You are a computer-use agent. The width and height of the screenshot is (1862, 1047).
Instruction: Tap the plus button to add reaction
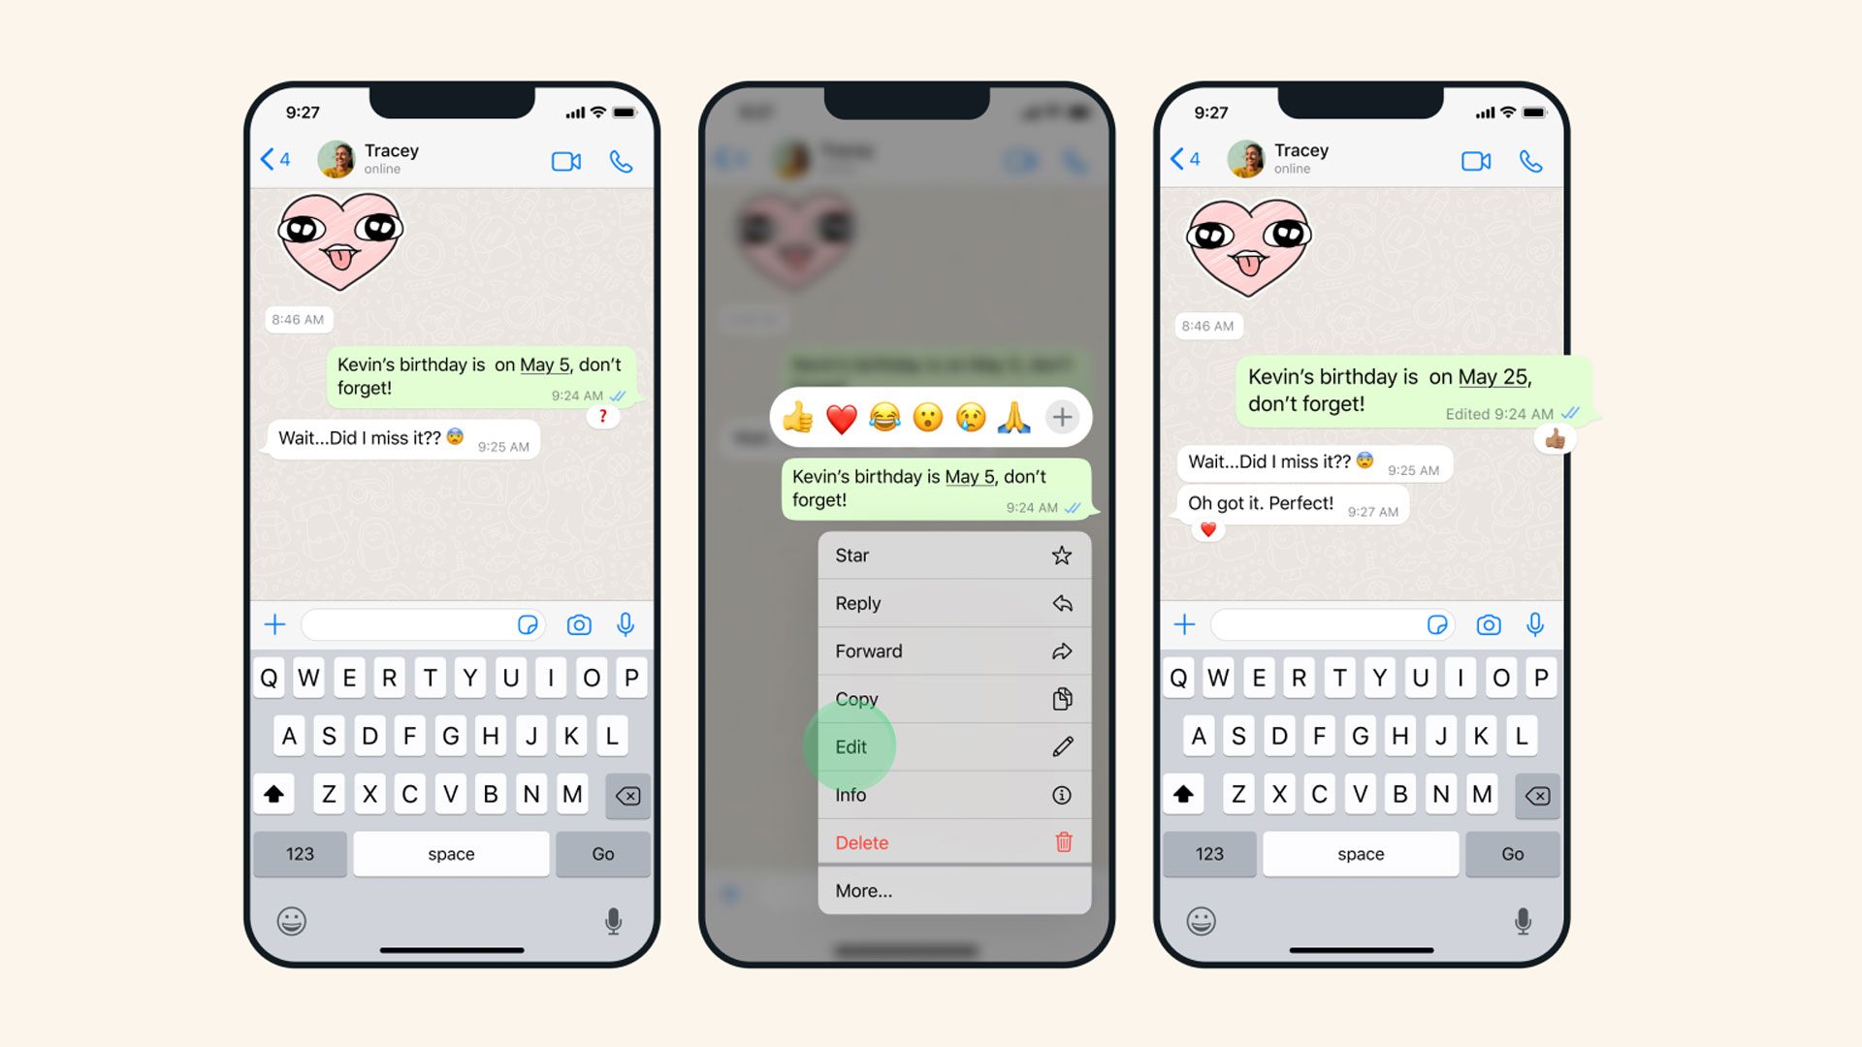tap(1063, 417)
